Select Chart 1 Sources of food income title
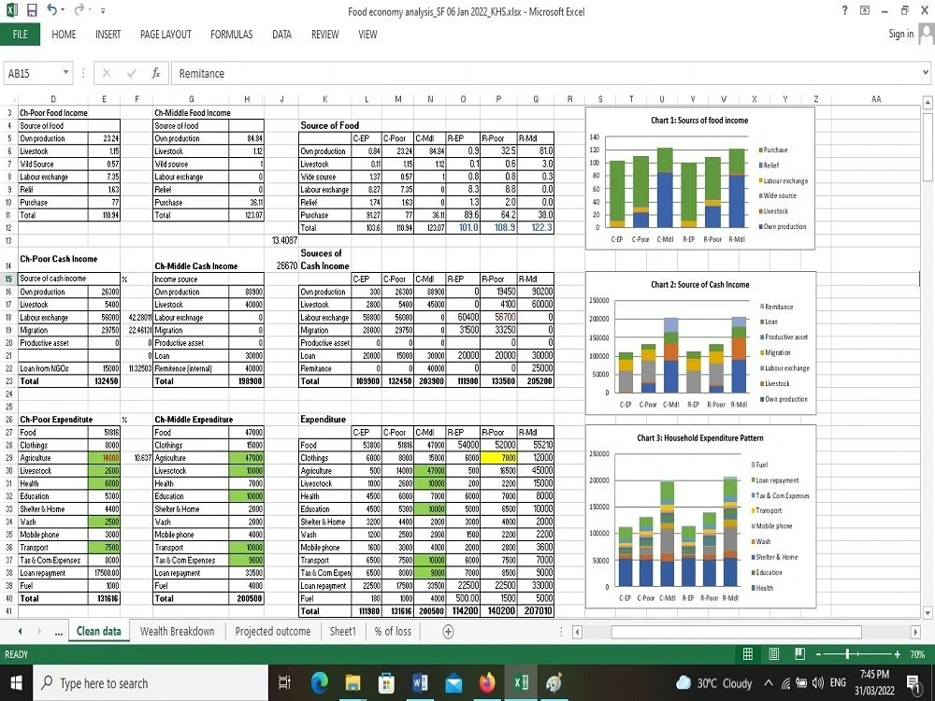Viewport: 935px width, 701px height. click(699, 121)
